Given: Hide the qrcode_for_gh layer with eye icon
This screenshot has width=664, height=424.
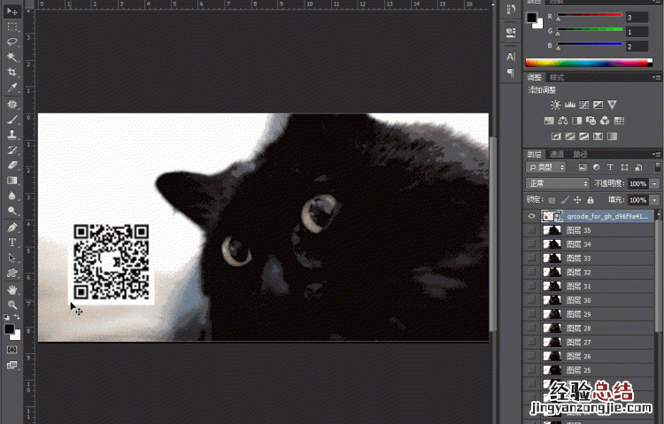Looking at the screenshot, I should [x=531, y=216].
